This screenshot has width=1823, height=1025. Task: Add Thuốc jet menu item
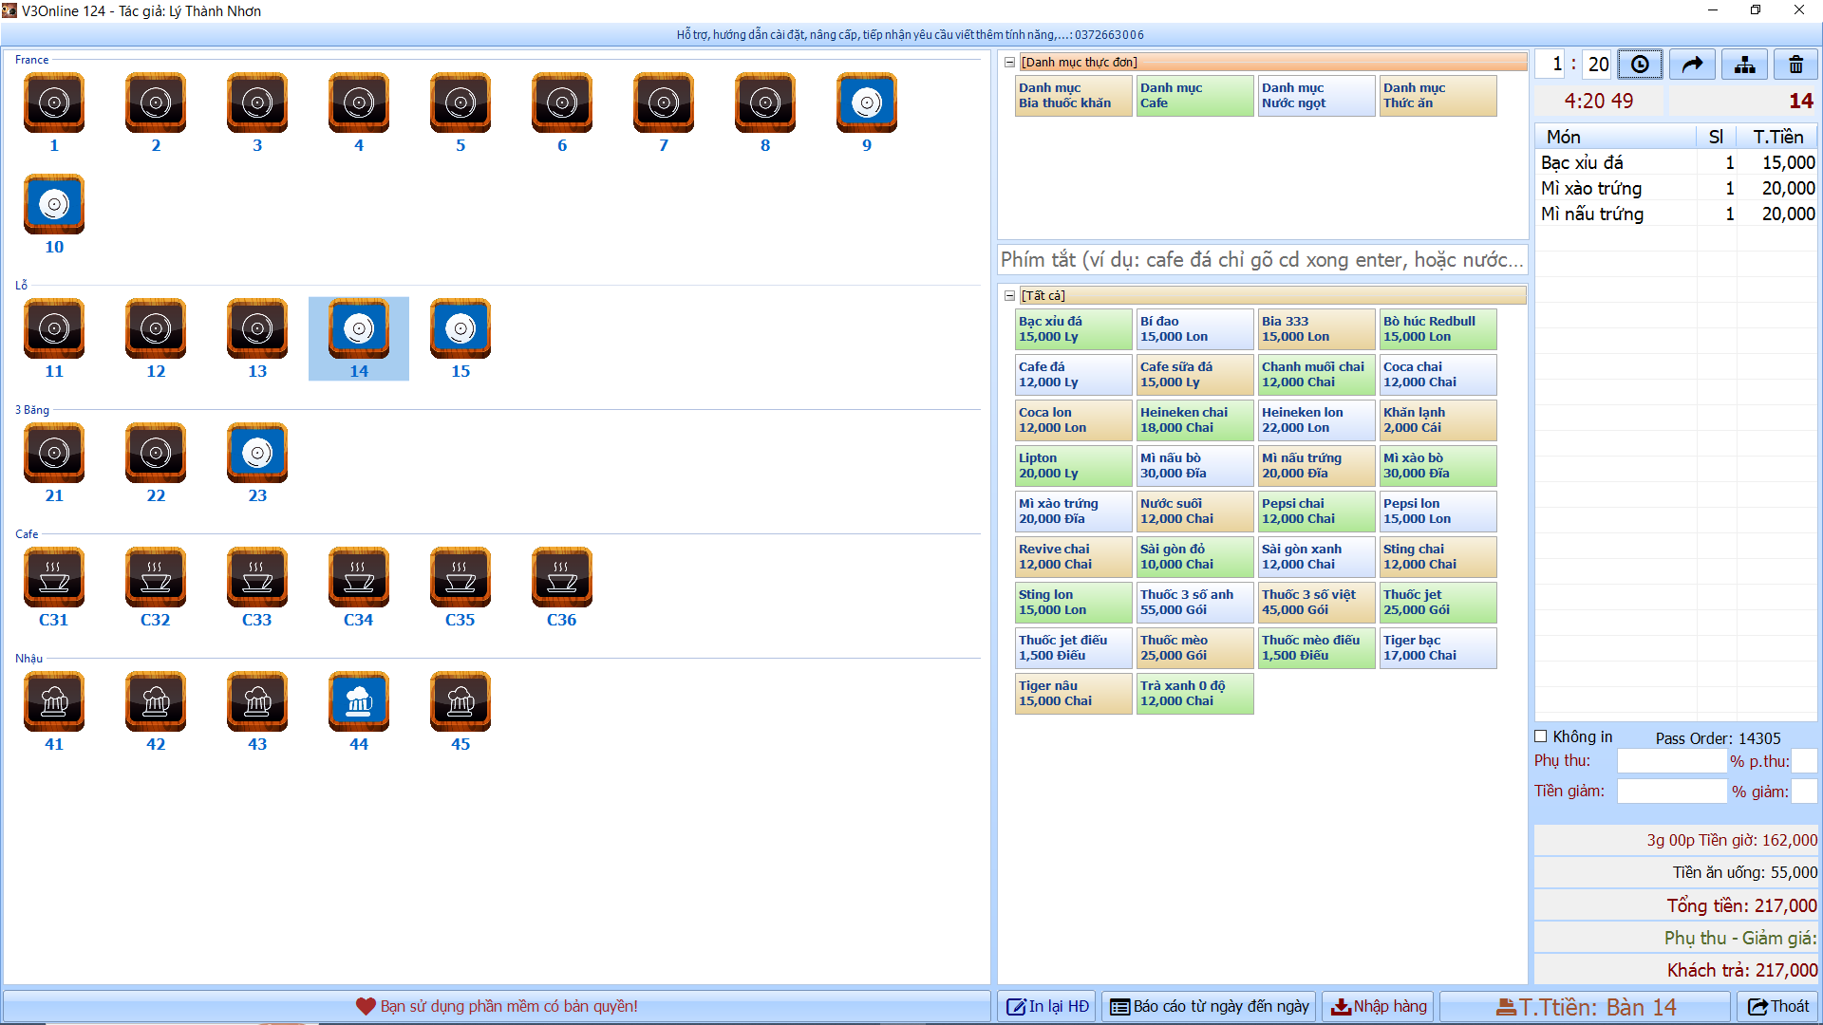[x=1438, y=603]
